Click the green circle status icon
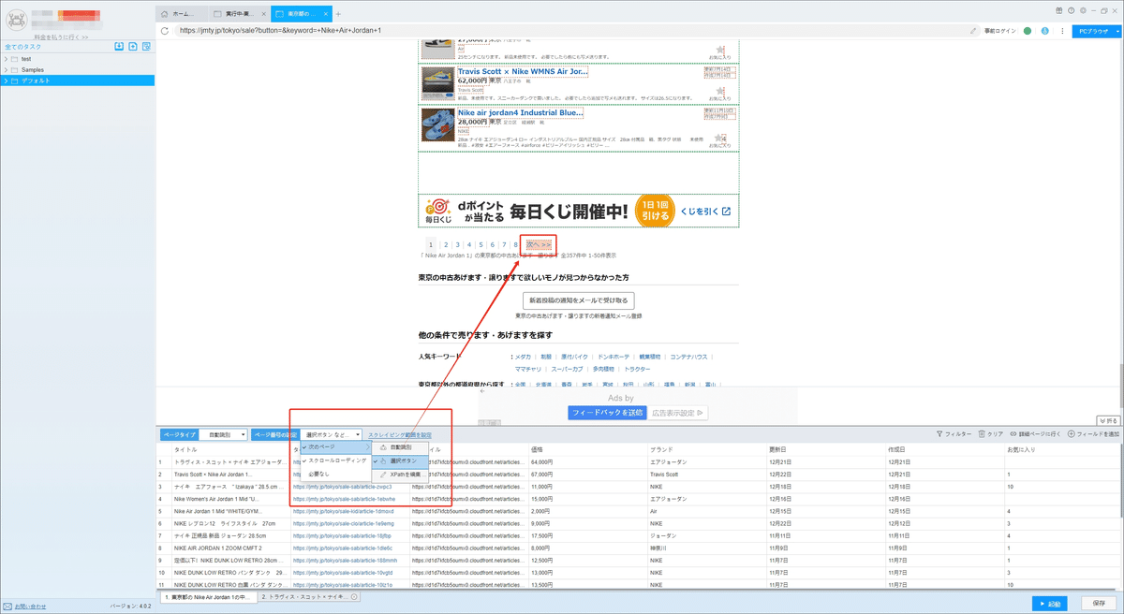 (1028, 30)
